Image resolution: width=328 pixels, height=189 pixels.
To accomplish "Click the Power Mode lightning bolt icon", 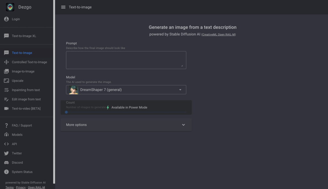I will click(x=108, y=107).
